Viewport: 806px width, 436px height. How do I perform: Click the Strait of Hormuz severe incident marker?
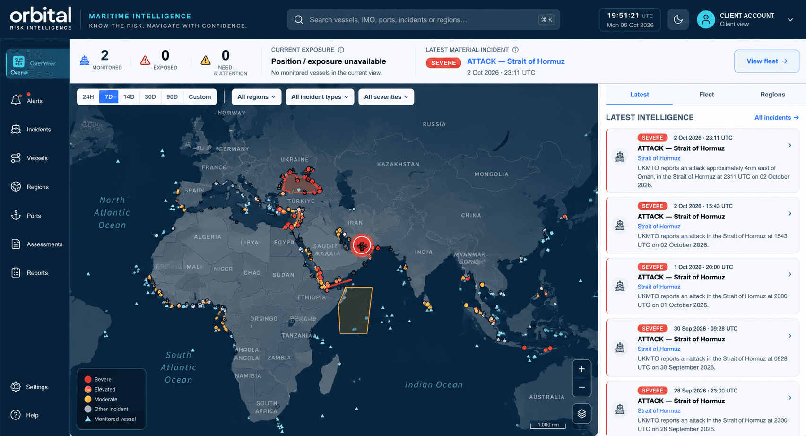pos(362,245)
